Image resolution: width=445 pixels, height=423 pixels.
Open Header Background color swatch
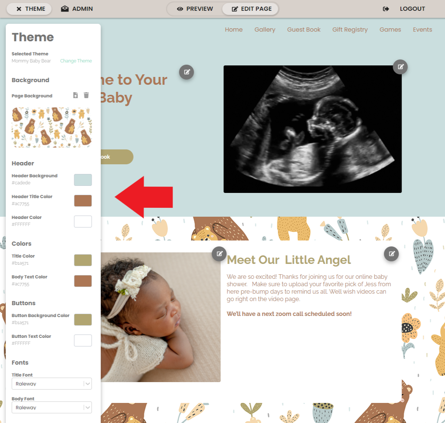[83, 180]
